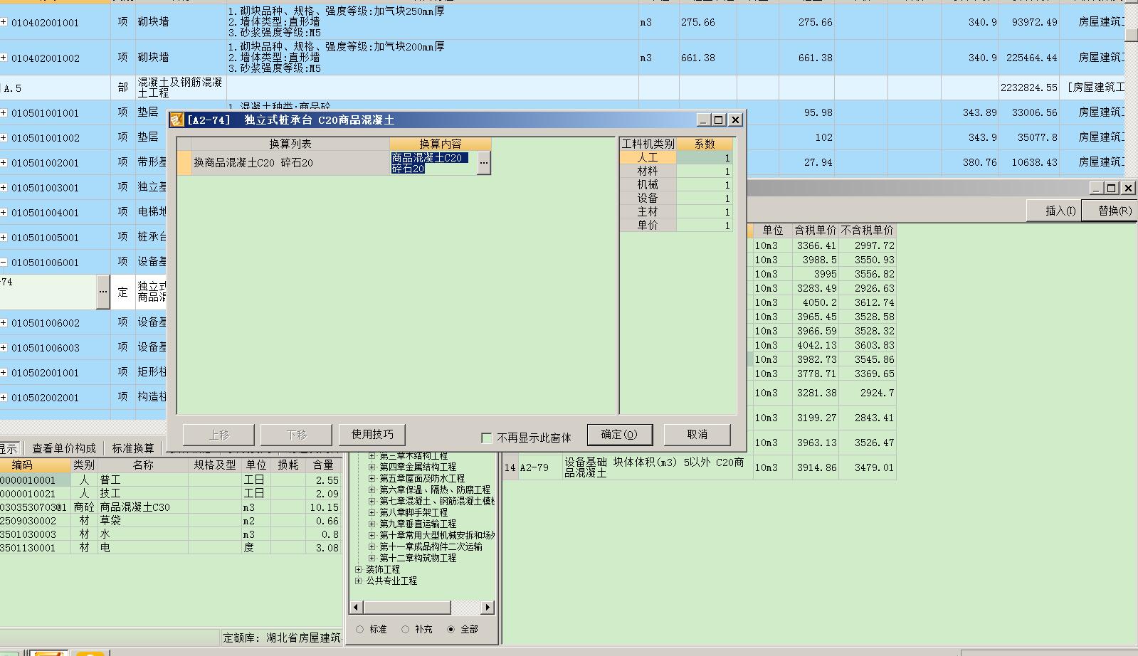Click the 设备 category row in coefficient table
This screenshot has width=1138, height=656.
click(x=648, y=199)
